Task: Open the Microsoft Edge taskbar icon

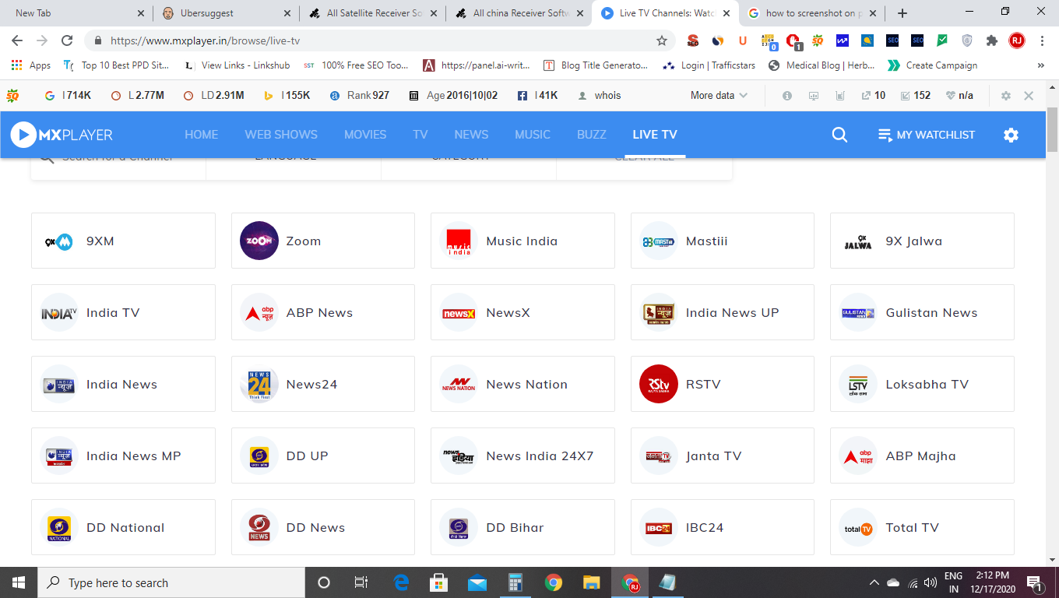Action: pyautogui.click(x=401, y=582)
